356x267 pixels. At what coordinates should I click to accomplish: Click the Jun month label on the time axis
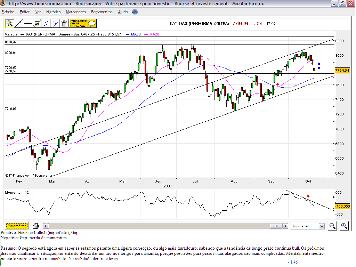(x=158, y=181)
